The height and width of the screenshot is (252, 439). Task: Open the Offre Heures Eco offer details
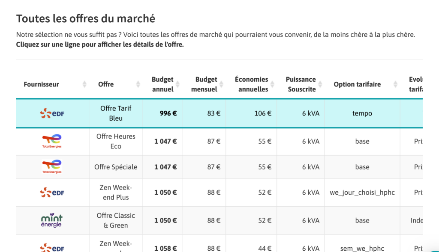(116, 141)
